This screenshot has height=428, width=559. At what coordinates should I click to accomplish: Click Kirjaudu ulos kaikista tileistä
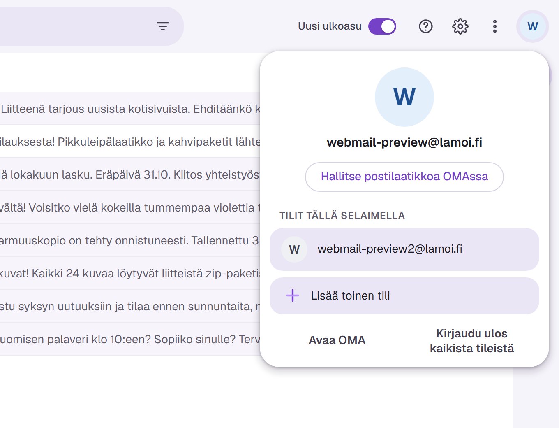(472, 341)
